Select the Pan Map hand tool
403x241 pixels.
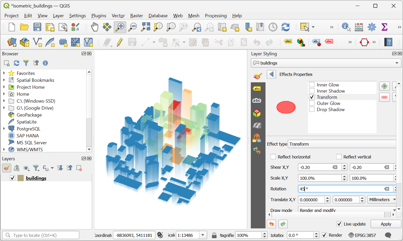(95, 27)
